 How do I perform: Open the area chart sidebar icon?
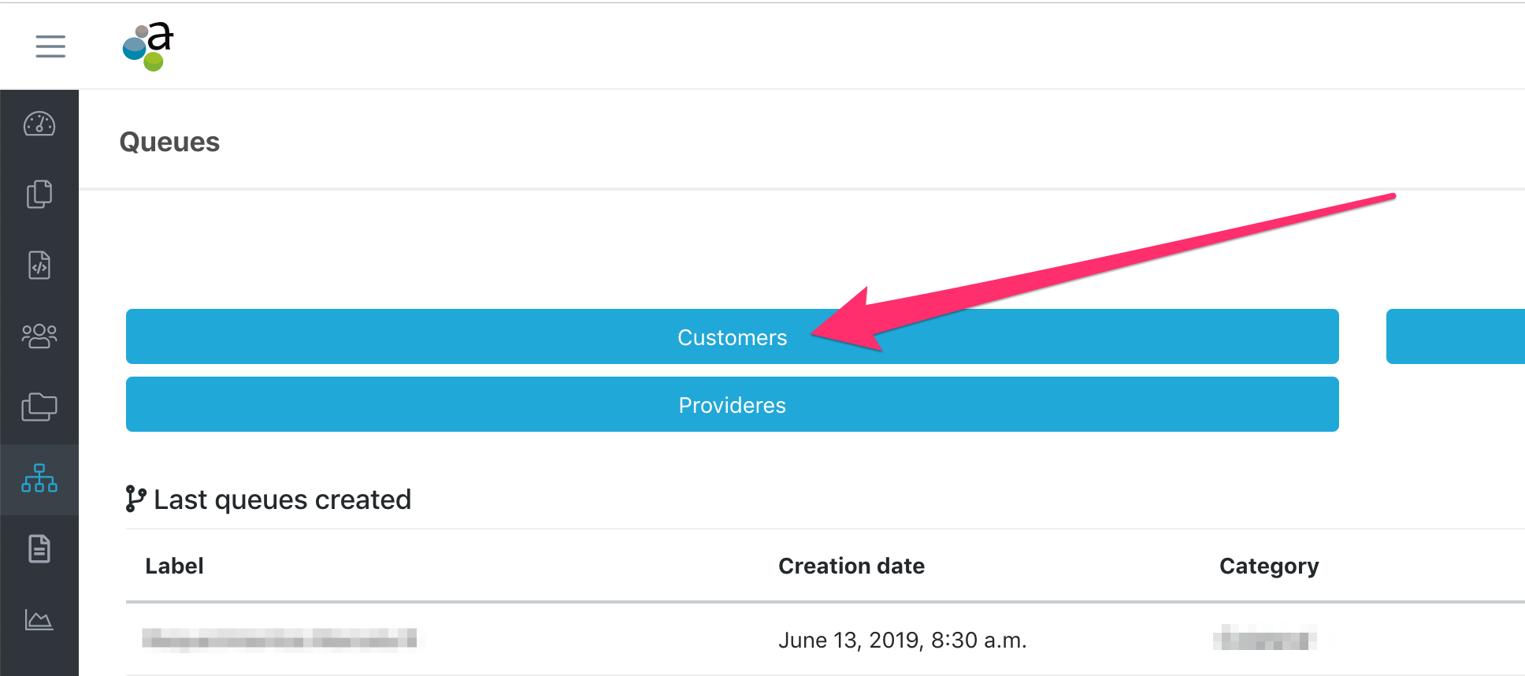(x=39, y=620)
